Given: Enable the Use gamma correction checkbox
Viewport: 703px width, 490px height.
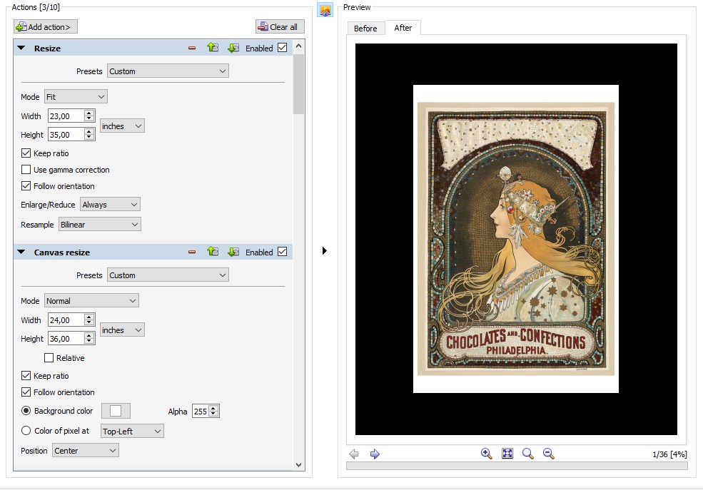Looking at the screenshot, I should (x=26, y=170).
